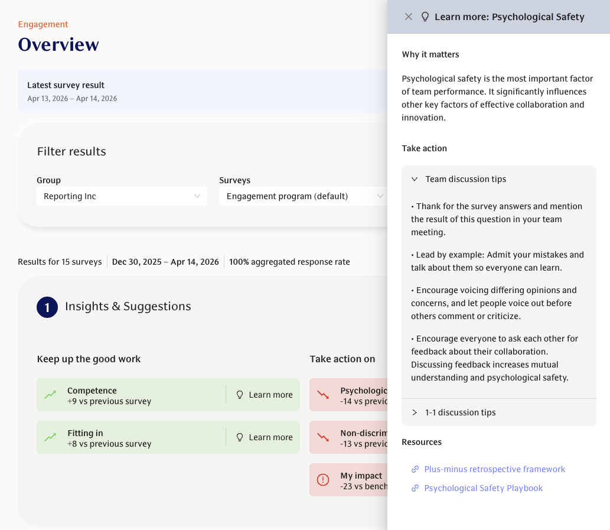The width and height of the screenshot is (610, 530).
Task: Click Learn more for Fitting in
Action: click(265, 437)
